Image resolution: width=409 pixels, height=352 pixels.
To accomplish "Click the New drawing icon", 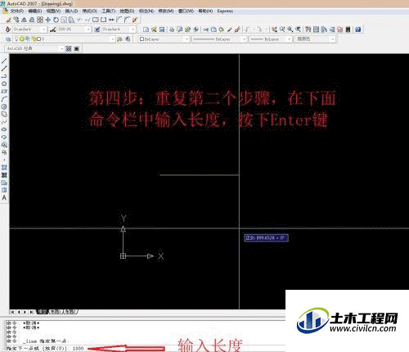I will click(x=146, y=29).
